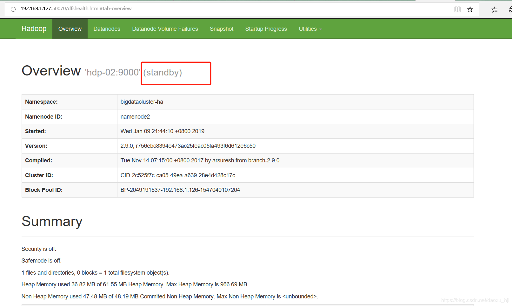Expand the Utilities dropdown menu
The image size is (512, 306).
[310, 29]
